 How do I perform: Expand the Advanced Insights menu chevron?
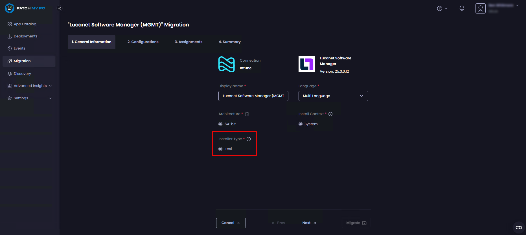[x=50, y=86]
